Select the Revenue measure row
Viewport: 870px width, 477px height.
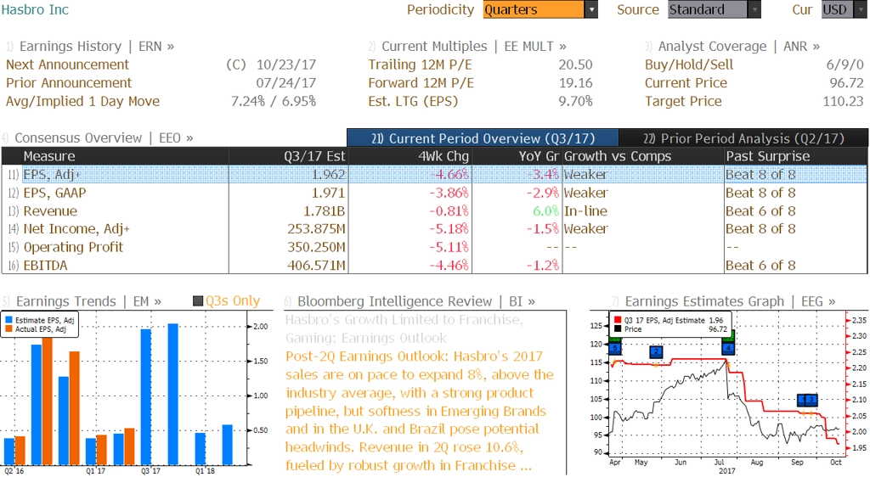coord(434,211)
